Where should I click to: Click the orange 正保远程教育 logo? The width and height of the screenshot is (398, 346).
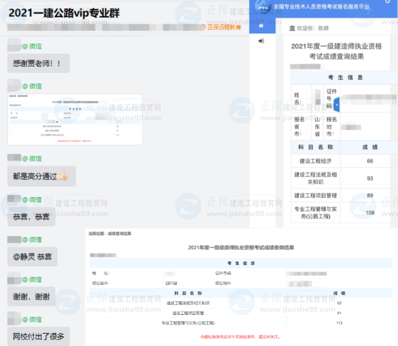tap(221, 27)
